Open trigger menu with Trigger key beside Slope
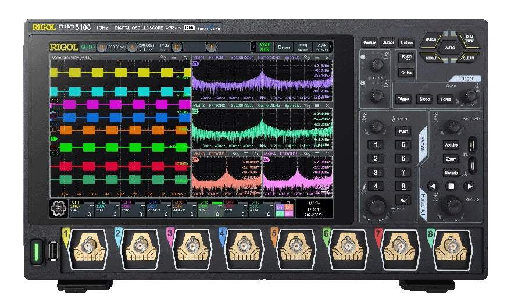Image resolution: width=518 pixels, height=299 pixels. click(403, 99)
